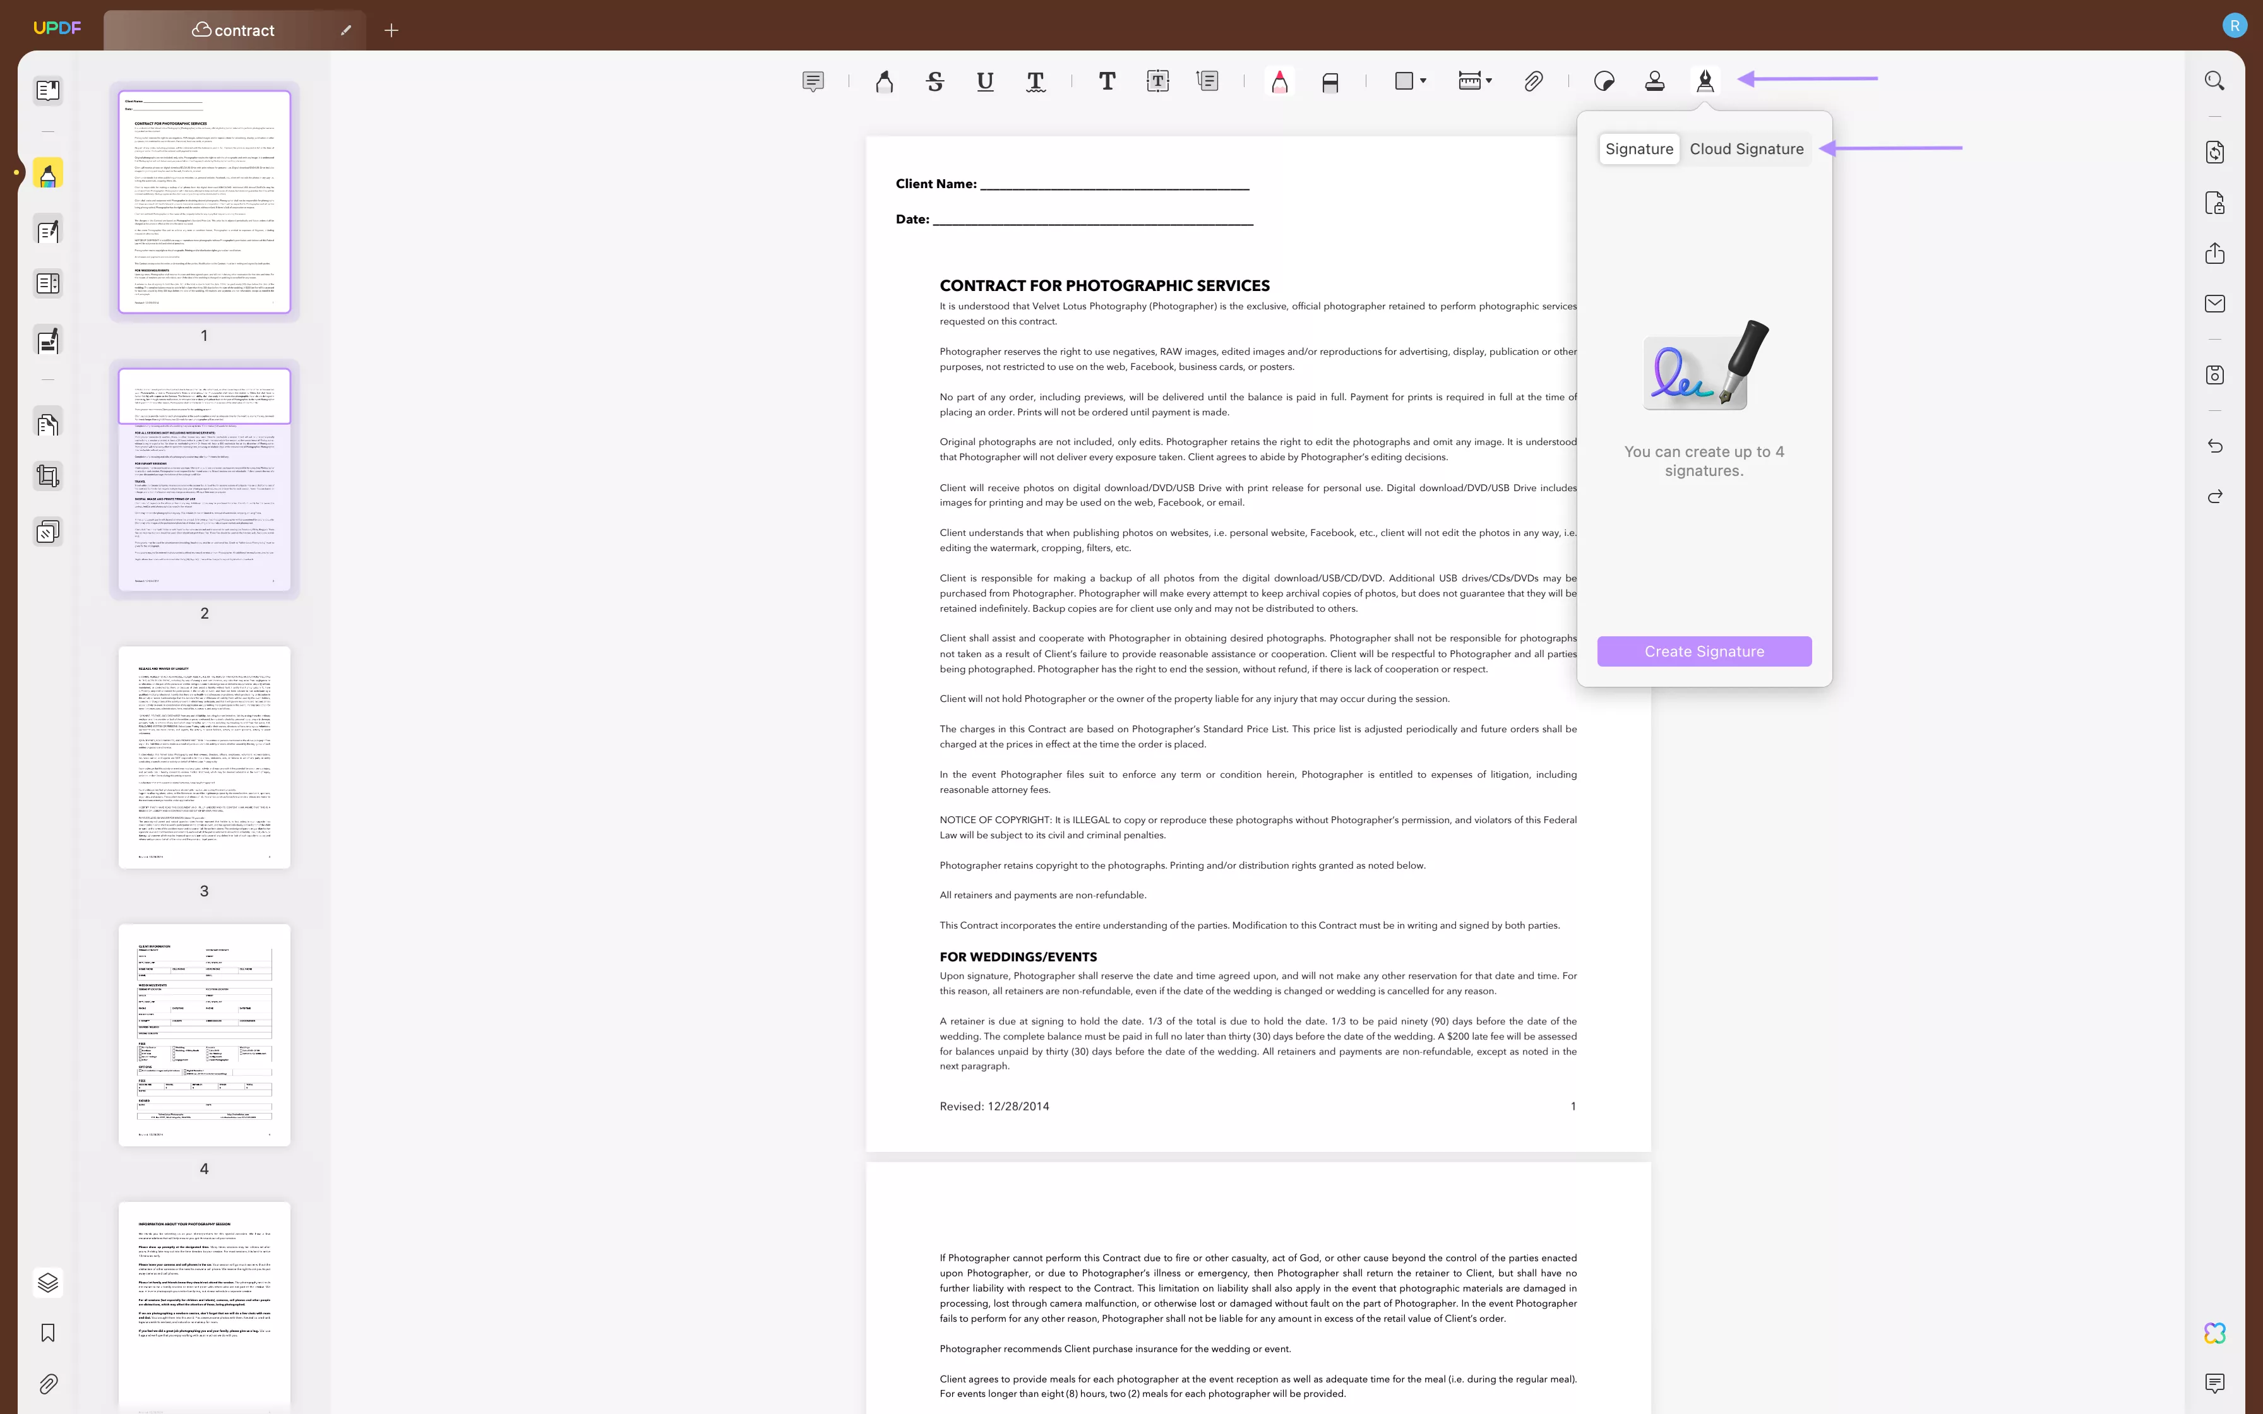This screenshot has height=1414, width=2263.
Task: Open the Crop Pages tool in sidebar
Action: click(48, 477)
